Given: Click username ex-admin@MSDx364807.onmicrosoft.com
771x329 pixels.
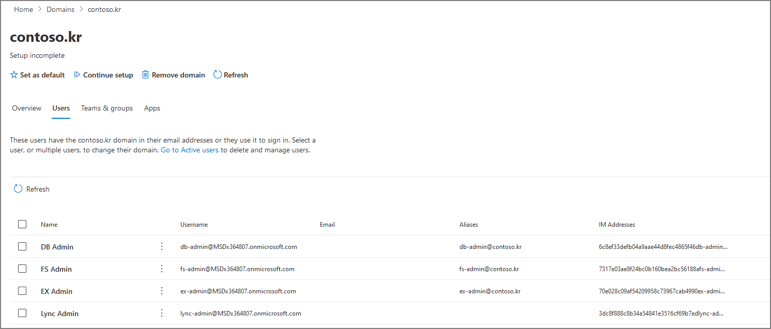Looking at the screenshot, I should point(238,291).
